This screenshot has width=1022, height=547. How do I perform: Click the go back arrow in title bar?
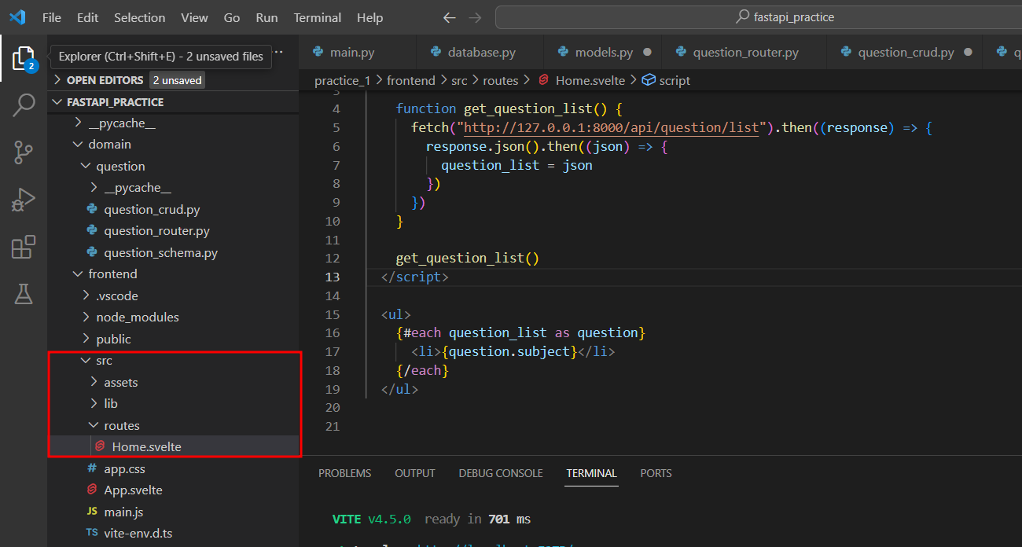[449, 17]
